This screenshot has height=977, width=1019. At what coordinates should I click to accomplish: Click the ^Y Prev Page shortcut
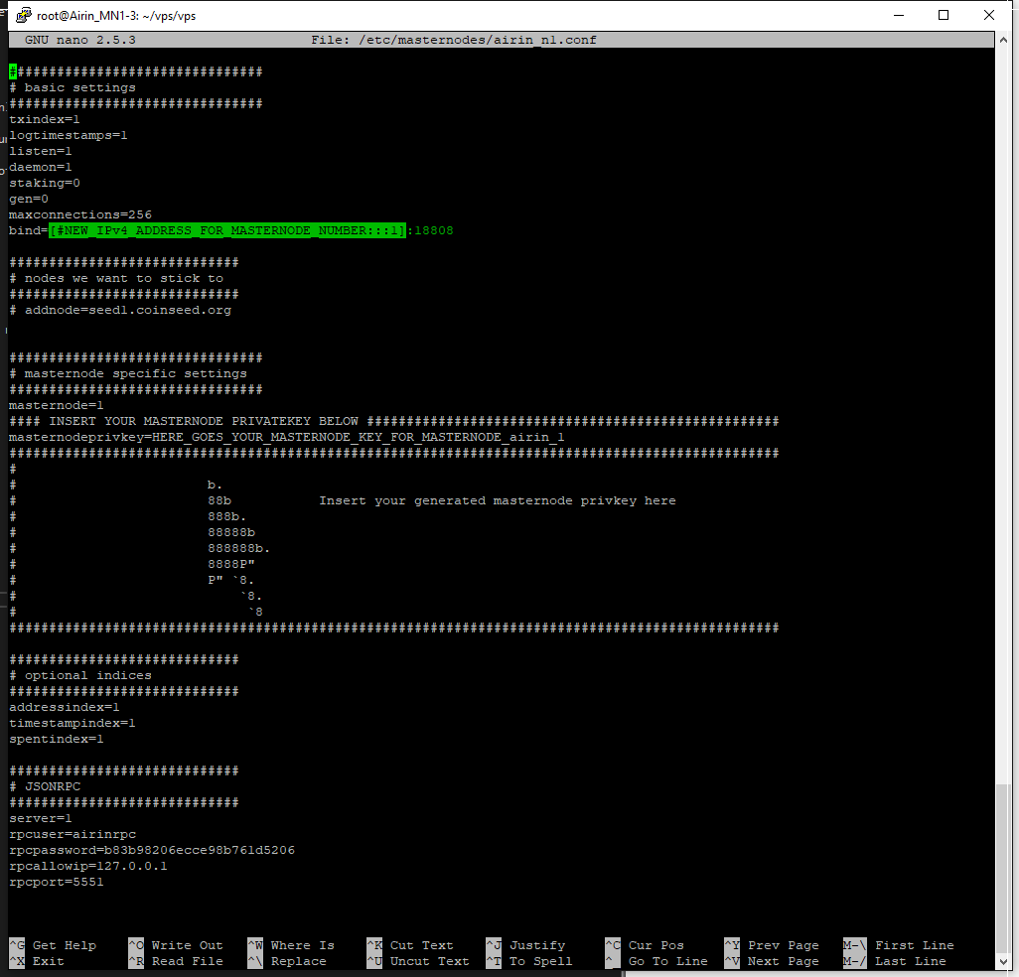(772, 946)
